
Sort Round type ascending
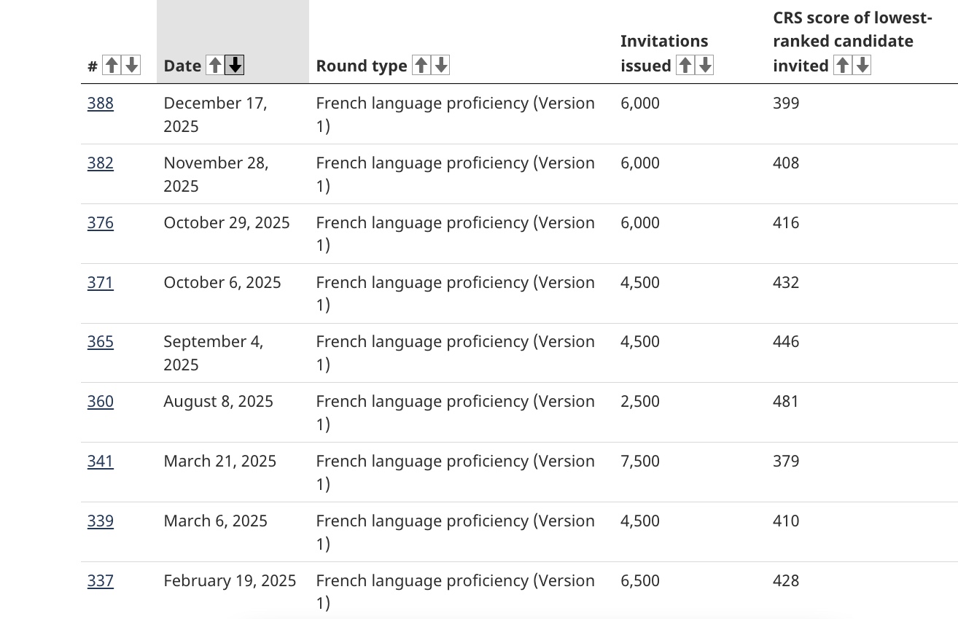[x=421, y=66]
